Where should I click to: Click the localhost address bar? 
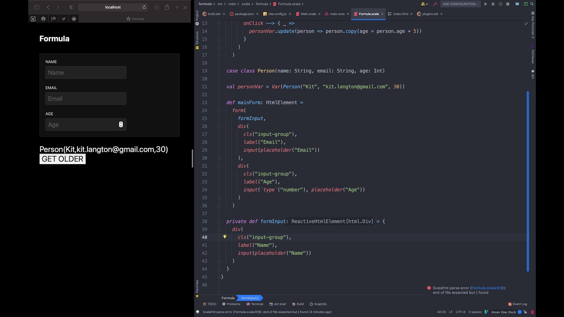pos(113,7)
